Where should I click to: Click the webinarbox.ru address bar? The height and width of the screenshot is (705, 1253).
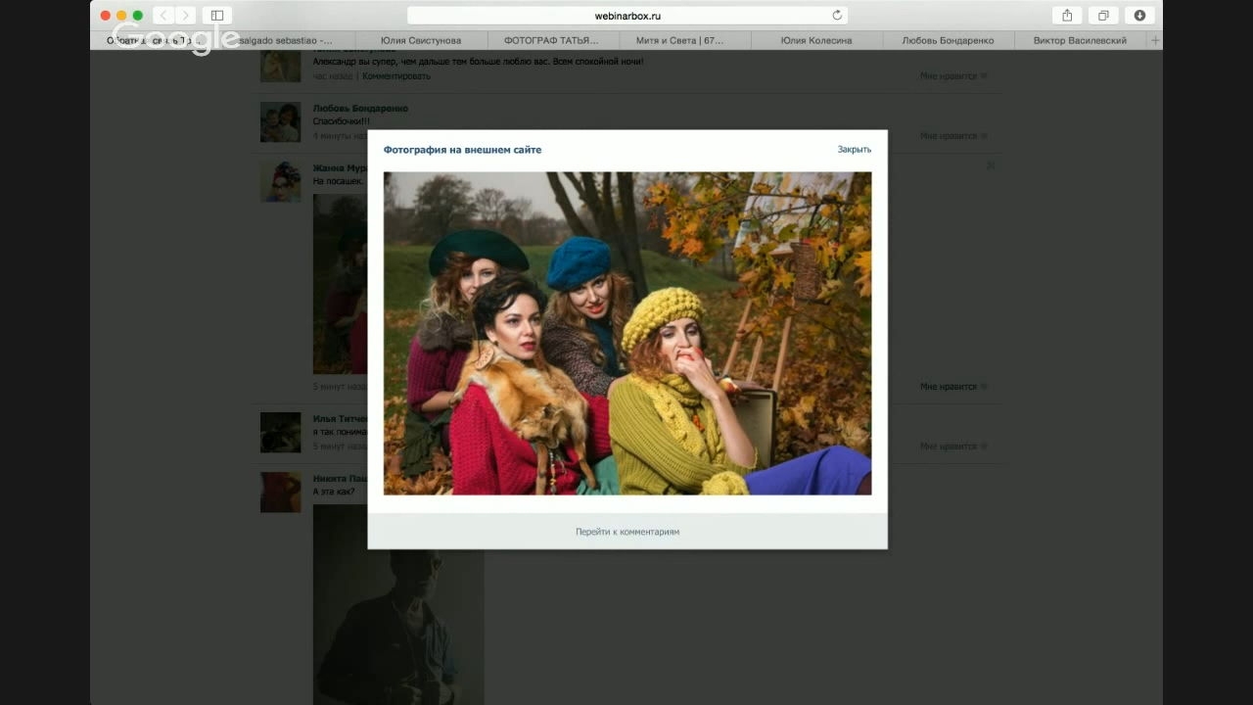point(627,16)
